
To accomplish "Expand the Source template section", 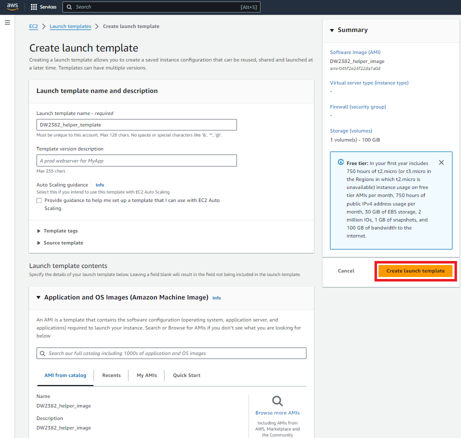I will coord(60,243).
